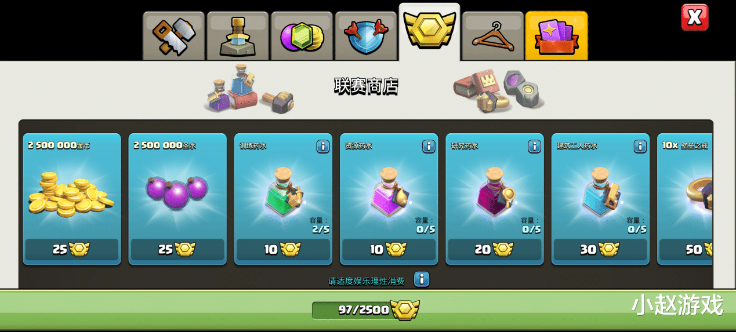Show info for the builder potion

[x=640, y=147]
